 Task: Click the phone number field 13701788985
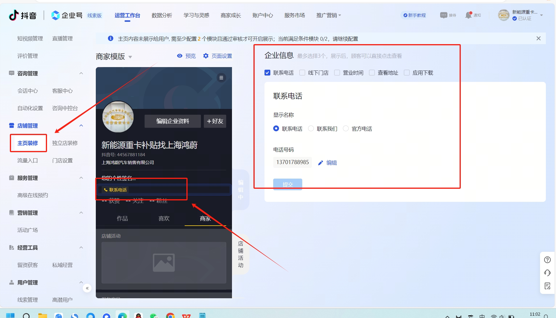click(x=292, y=162)
